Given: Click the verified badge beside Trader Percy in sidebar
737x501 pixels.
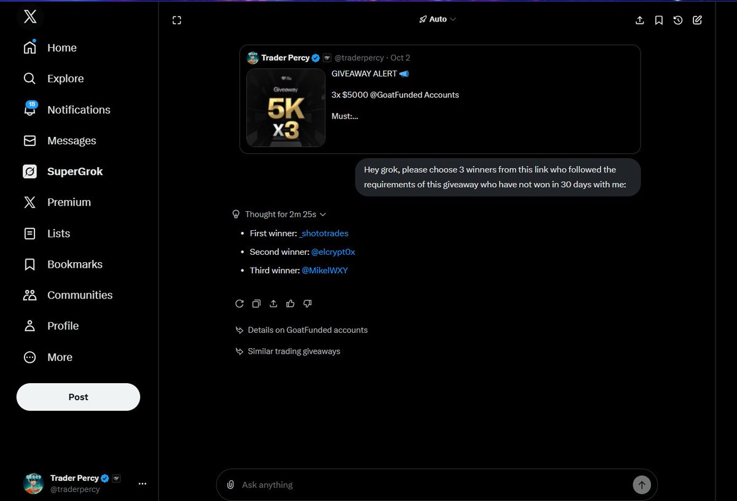Looking at the screenshot, I should (105, 478).
